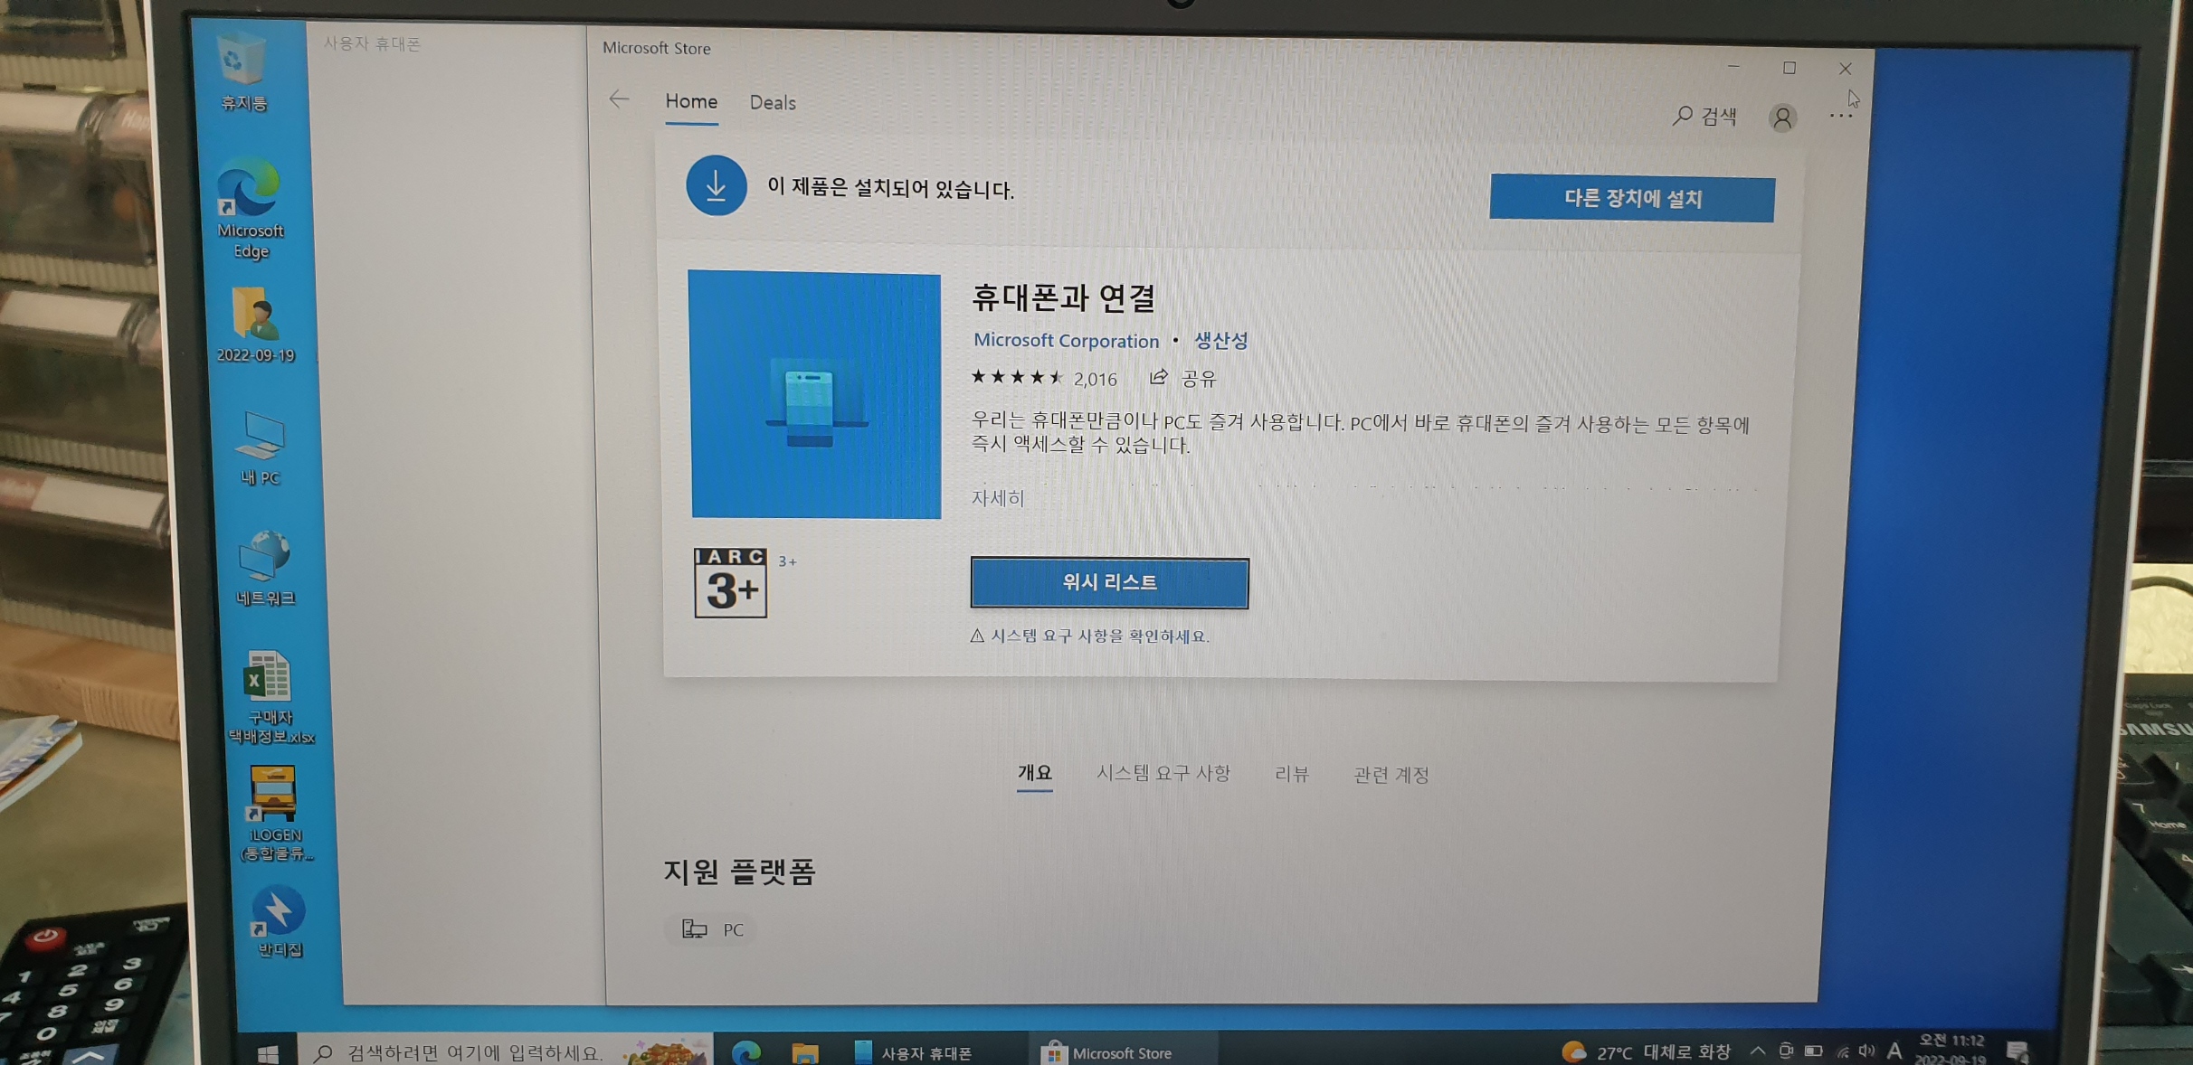
Task: Click the blue download status icon
Action: coord(716,186)
